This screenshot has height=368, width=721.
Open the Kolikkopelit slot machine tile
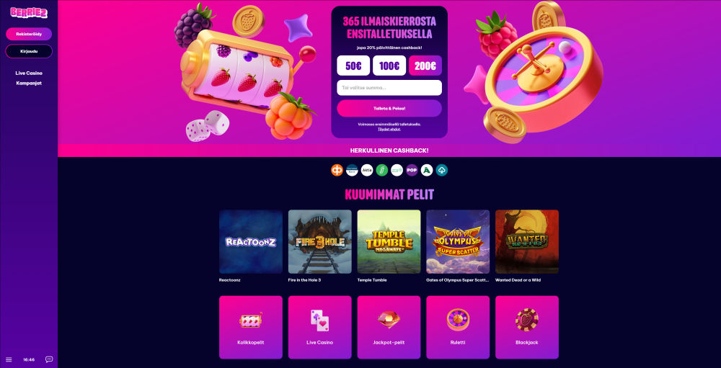251,327
